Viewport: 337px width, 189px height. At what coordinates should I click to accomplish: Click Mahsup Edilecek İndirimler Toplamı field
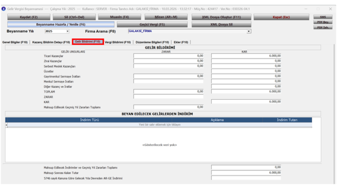tap(246, 167)
